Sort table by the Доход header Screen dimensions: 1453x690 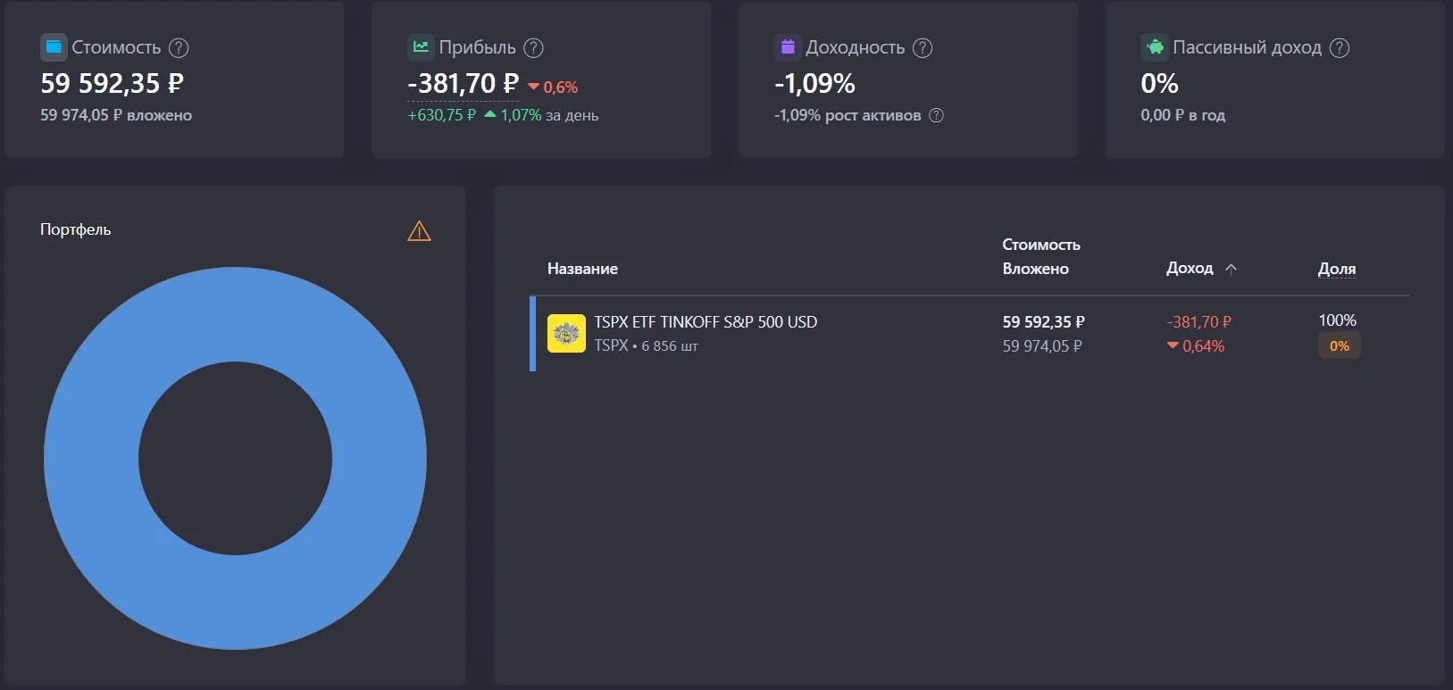point(1190,268)
